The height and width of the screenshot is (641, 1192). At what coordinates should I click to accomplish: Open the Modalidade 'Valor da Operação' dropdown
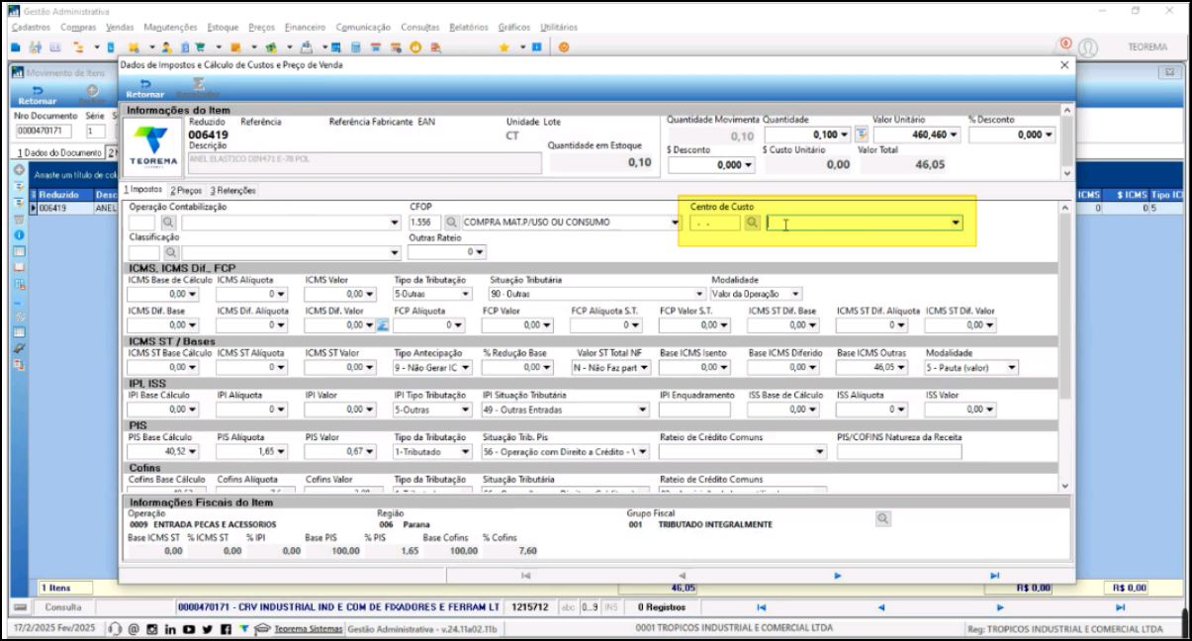(x=795, y=294)
